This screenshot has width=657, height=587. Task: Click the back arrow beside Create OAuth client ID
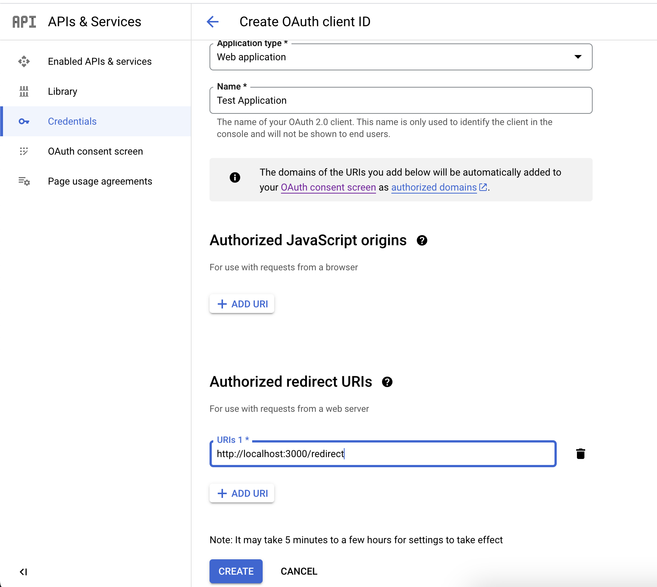pyautogui.click(x=213, y=22)
